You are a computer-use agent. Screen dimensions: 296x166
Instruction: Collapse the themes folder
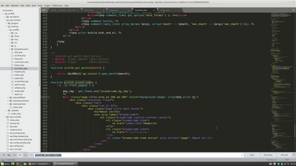pyautogui.click(x=6, y=27)
